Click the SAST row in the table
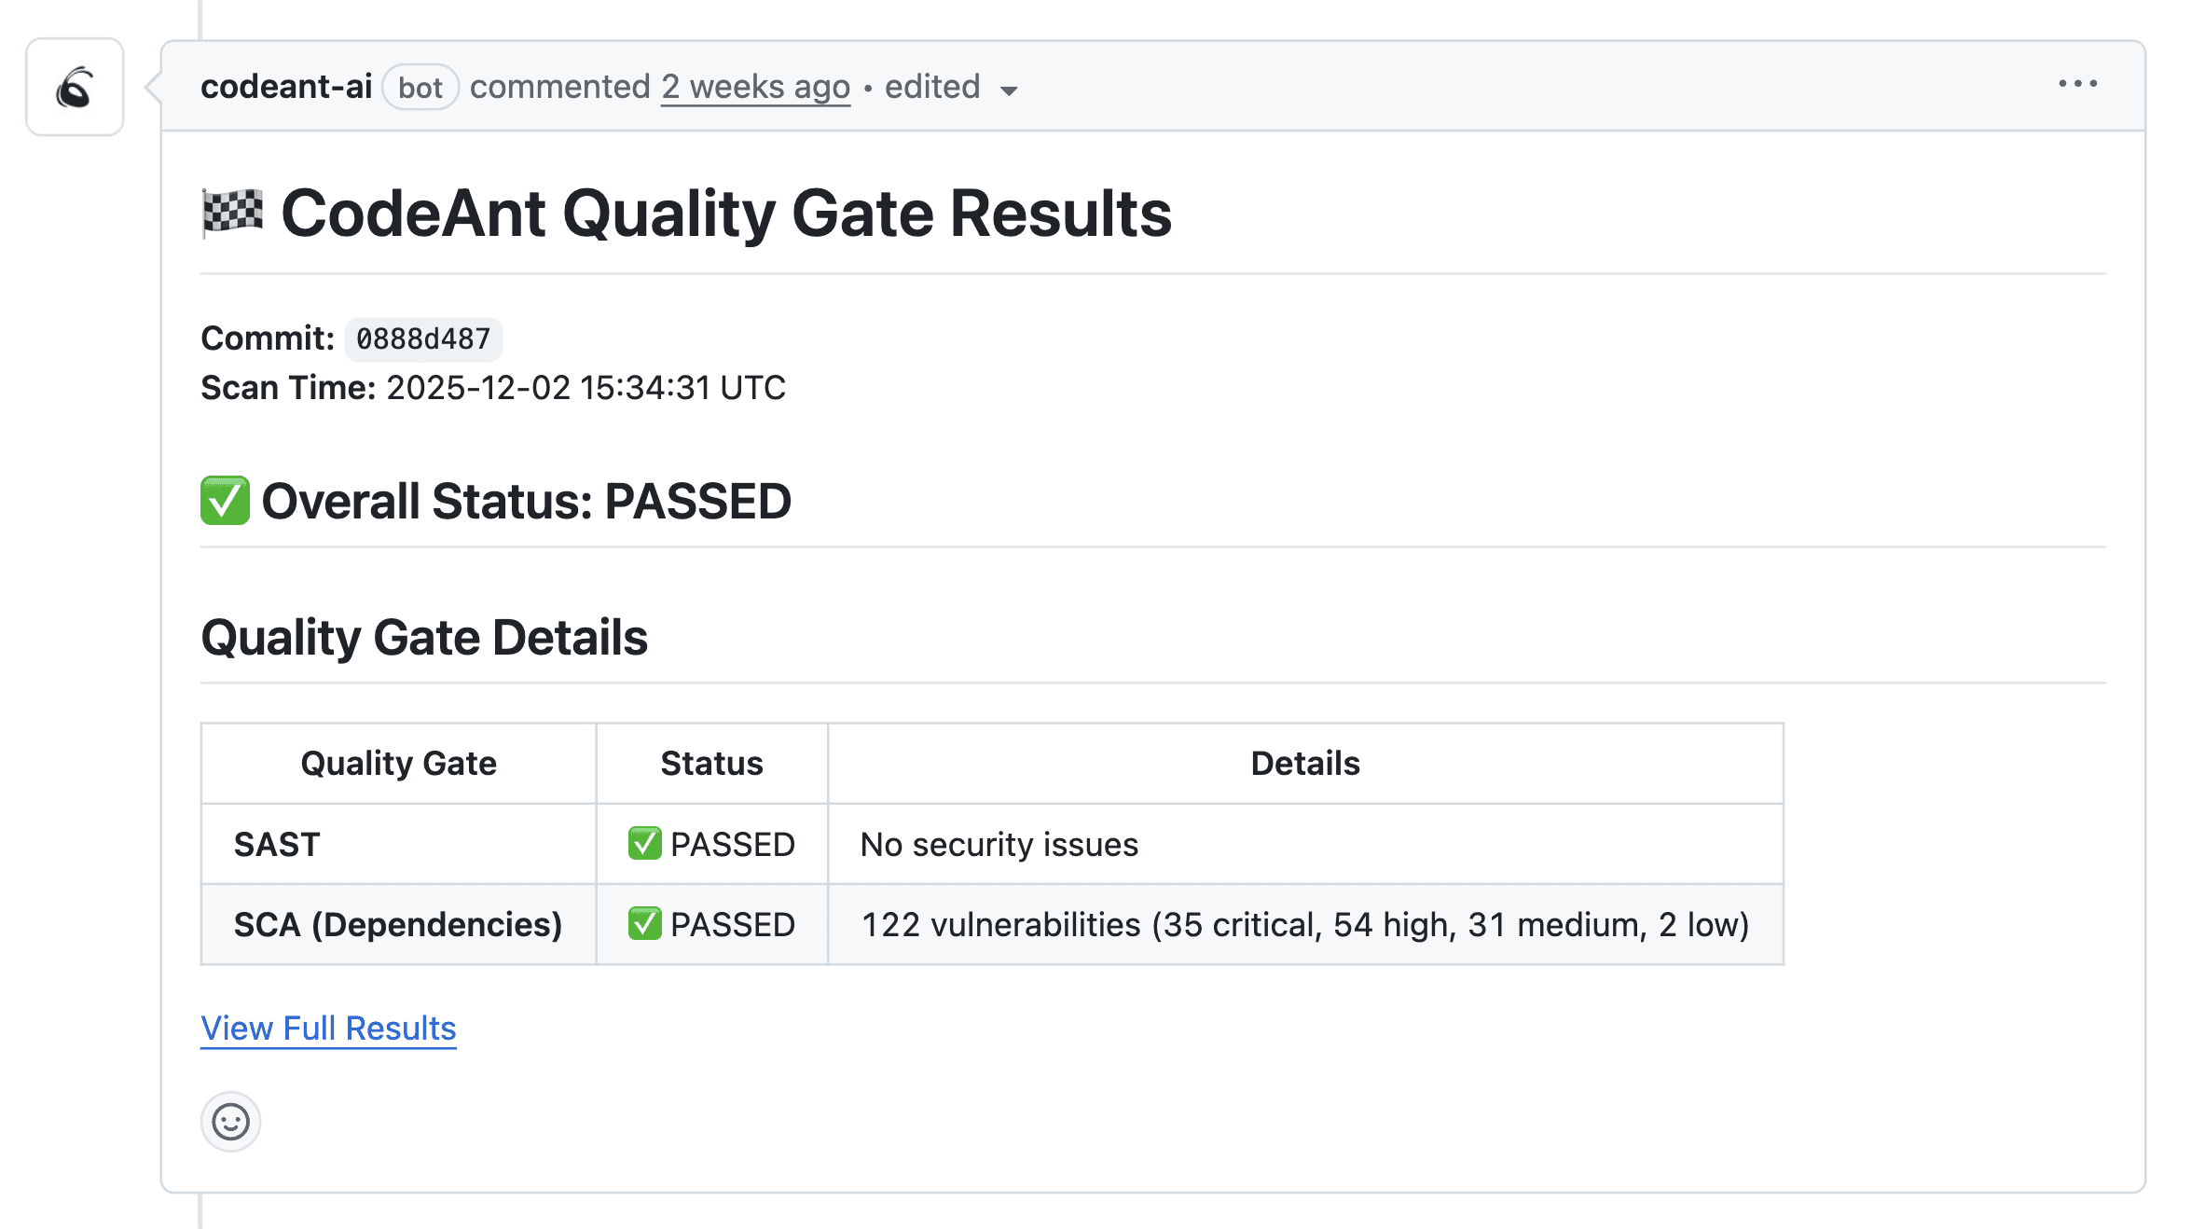This screenshot has height=1229, width=2191. pos(275,843)
